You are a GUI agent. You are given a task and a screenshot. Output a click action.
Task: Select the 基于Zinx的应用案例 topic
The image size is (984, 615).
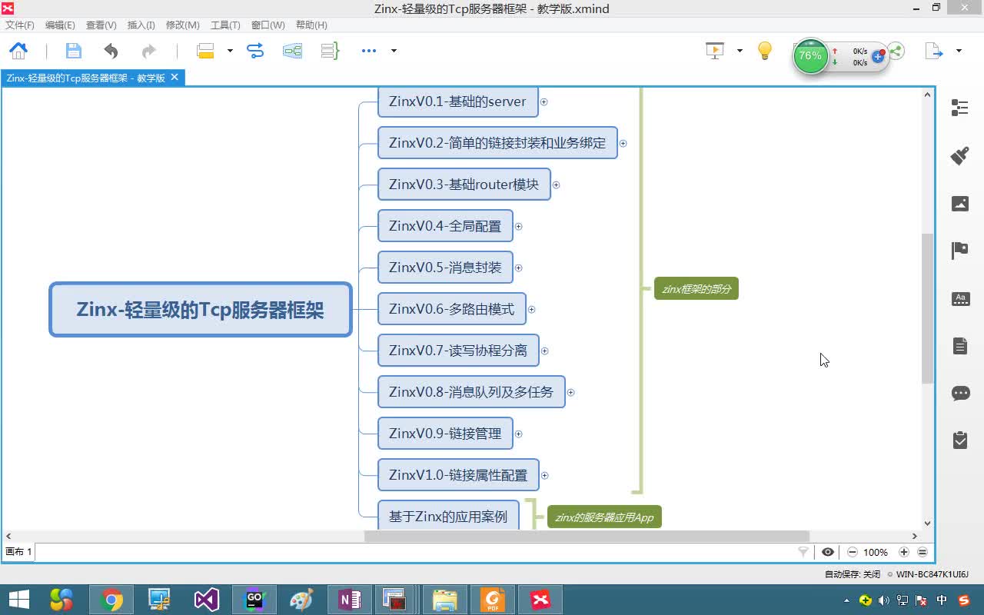448,515
